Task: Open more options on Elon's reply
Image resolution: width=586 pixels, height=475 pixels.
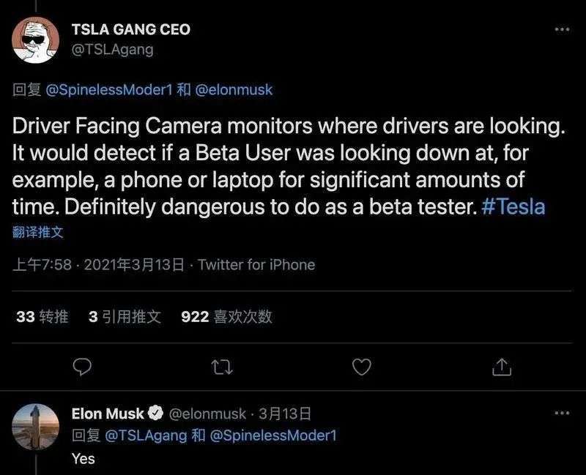Action: tap(562, 414)
